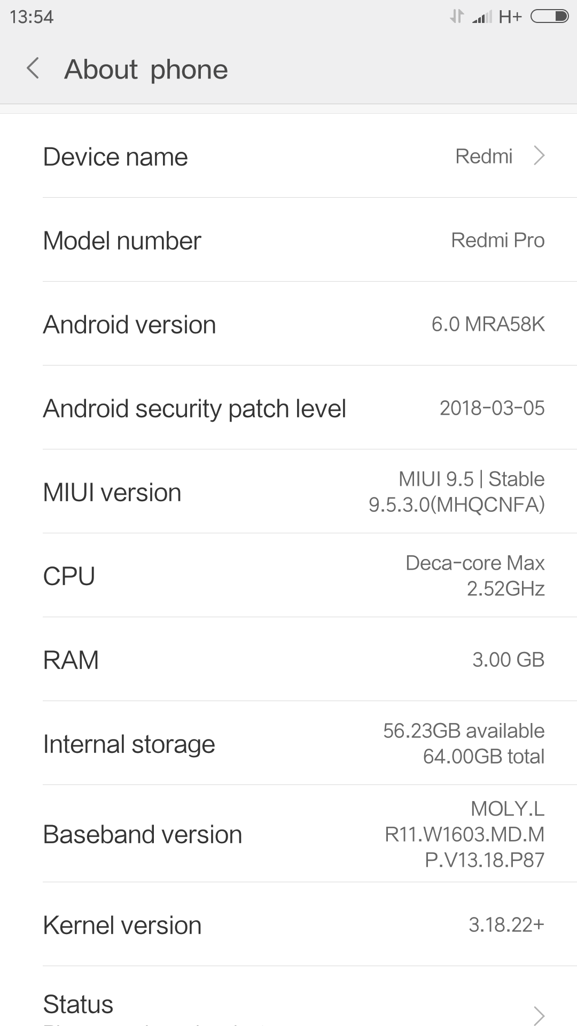The image size is (577, 1026).
Task: Open the Status item
Action: coord(78,1005)
